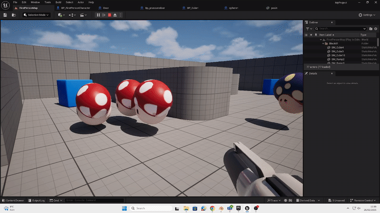Viewport: 380px width, 213px height.
Task: Open the Cinematics clapperboard dropdown
Action: tap(83, 15)
